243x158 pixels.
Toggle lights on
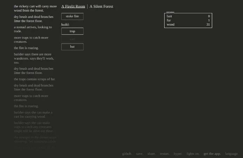click(193, 154)
